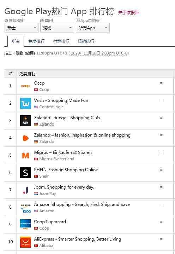Click the orange Zalando play-shaped icon
Viewport: 175px width, 254px height.
point(25,138)
